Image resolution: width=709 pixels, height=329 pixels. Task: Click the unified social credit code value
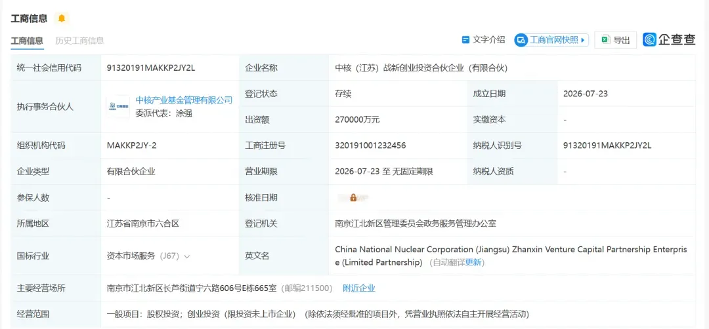tap(151, 68)
